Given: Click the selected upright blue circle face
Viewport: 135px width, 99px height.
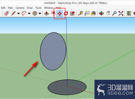Looking at the screenshot, I should [53, 51].
